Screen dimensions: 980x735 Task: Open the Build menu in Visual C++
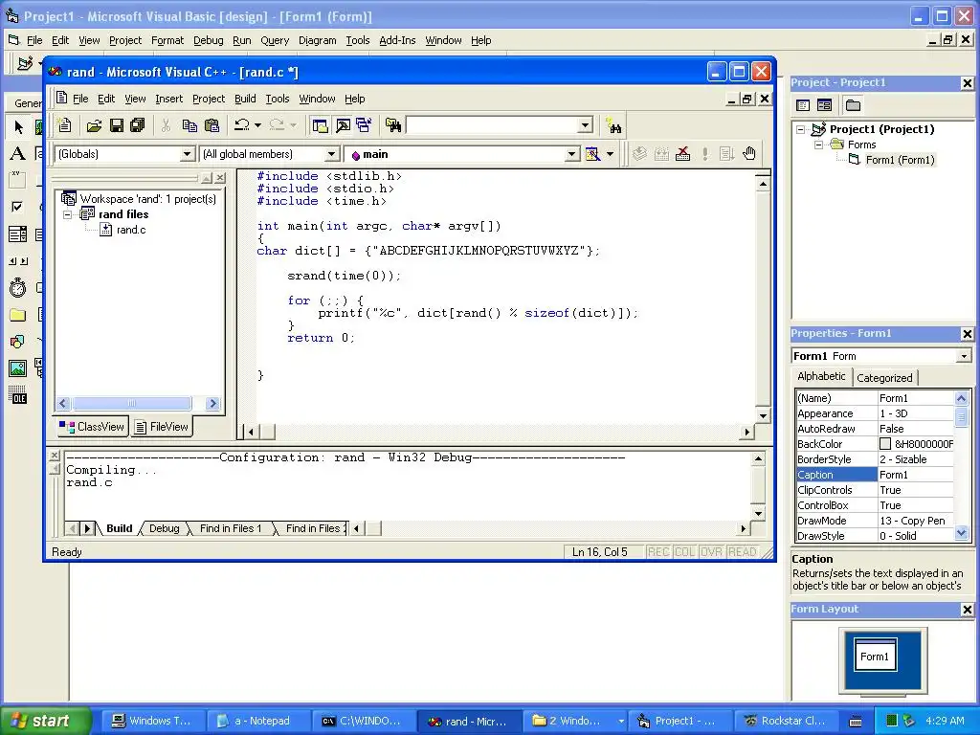click(x=245, y=99)
